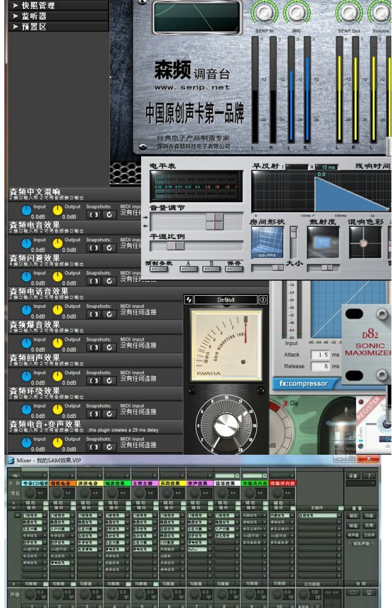Viewport: 392px width, 608px height.
Task: Open input dropdown above 说话效果 mixer channel
Action: tap(227, 476)
